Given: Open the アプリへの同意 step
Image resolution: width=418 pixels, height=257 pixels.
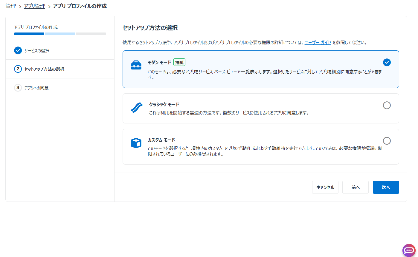Looking at the screenshot, I should 60,88.
